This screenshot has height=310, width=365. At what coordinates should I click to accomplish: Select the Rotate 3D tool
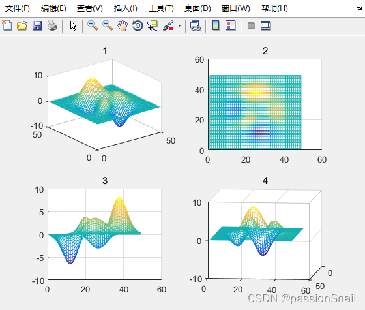[x=138, y=25]
